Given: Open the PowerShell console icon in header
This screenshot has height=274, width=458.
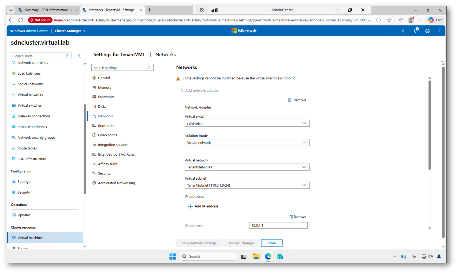Looking at the screenshot, I should click(x=404, y=31).
